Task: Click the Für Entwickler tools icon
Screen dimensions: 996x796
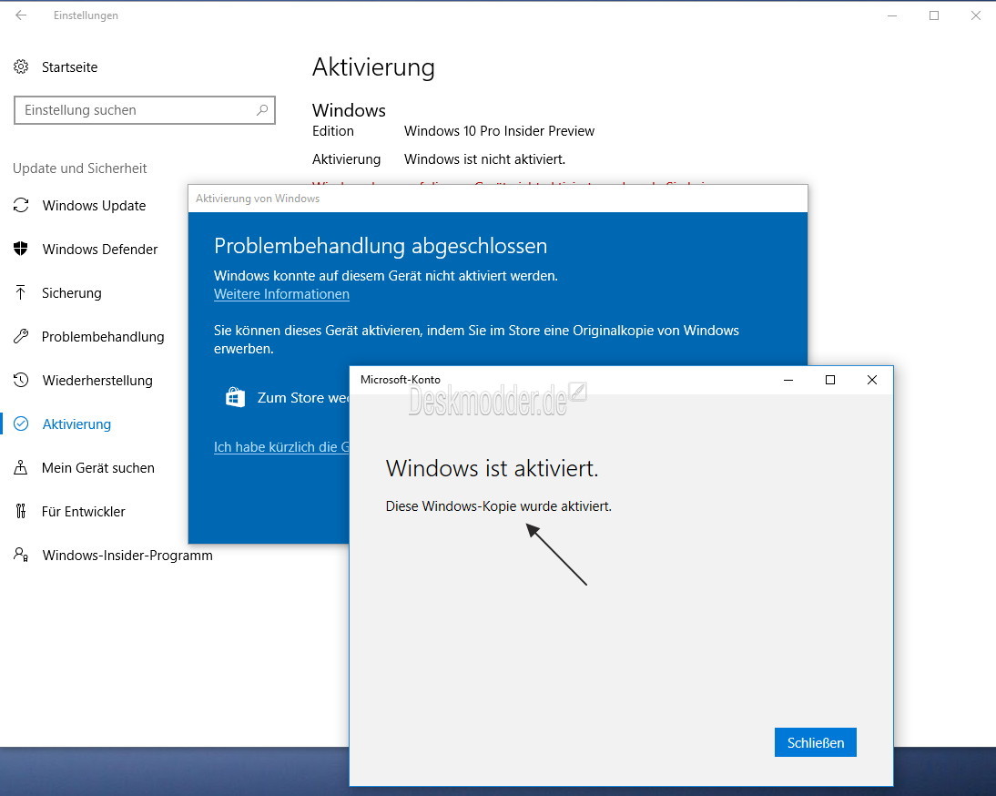Action: pos(21,512)
